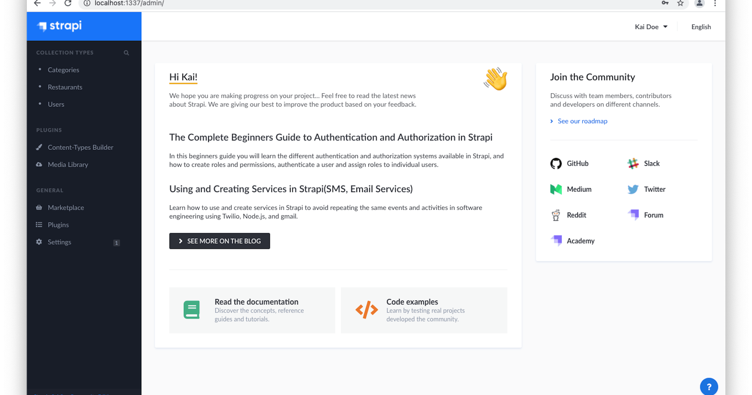Open the English language selector
The image size is (752, 395).
pyautogui.click(x=701, y=27)
